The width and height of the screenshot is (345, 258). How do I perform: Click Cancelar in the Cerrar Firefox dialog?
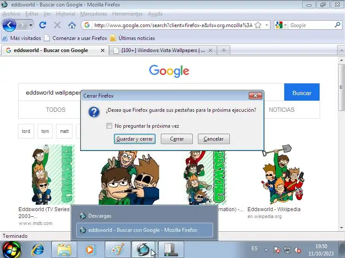coord(213,139)
